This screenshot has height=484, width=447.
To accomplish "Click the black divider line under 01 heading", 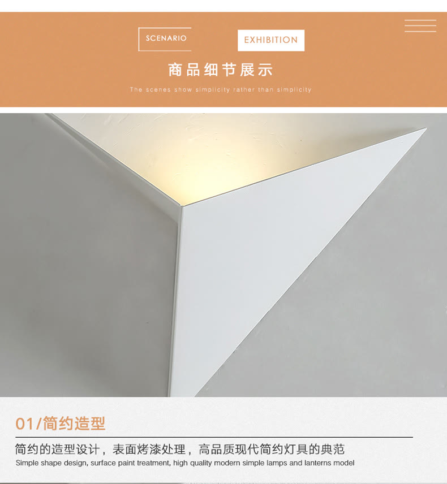I will click(214, 437).
